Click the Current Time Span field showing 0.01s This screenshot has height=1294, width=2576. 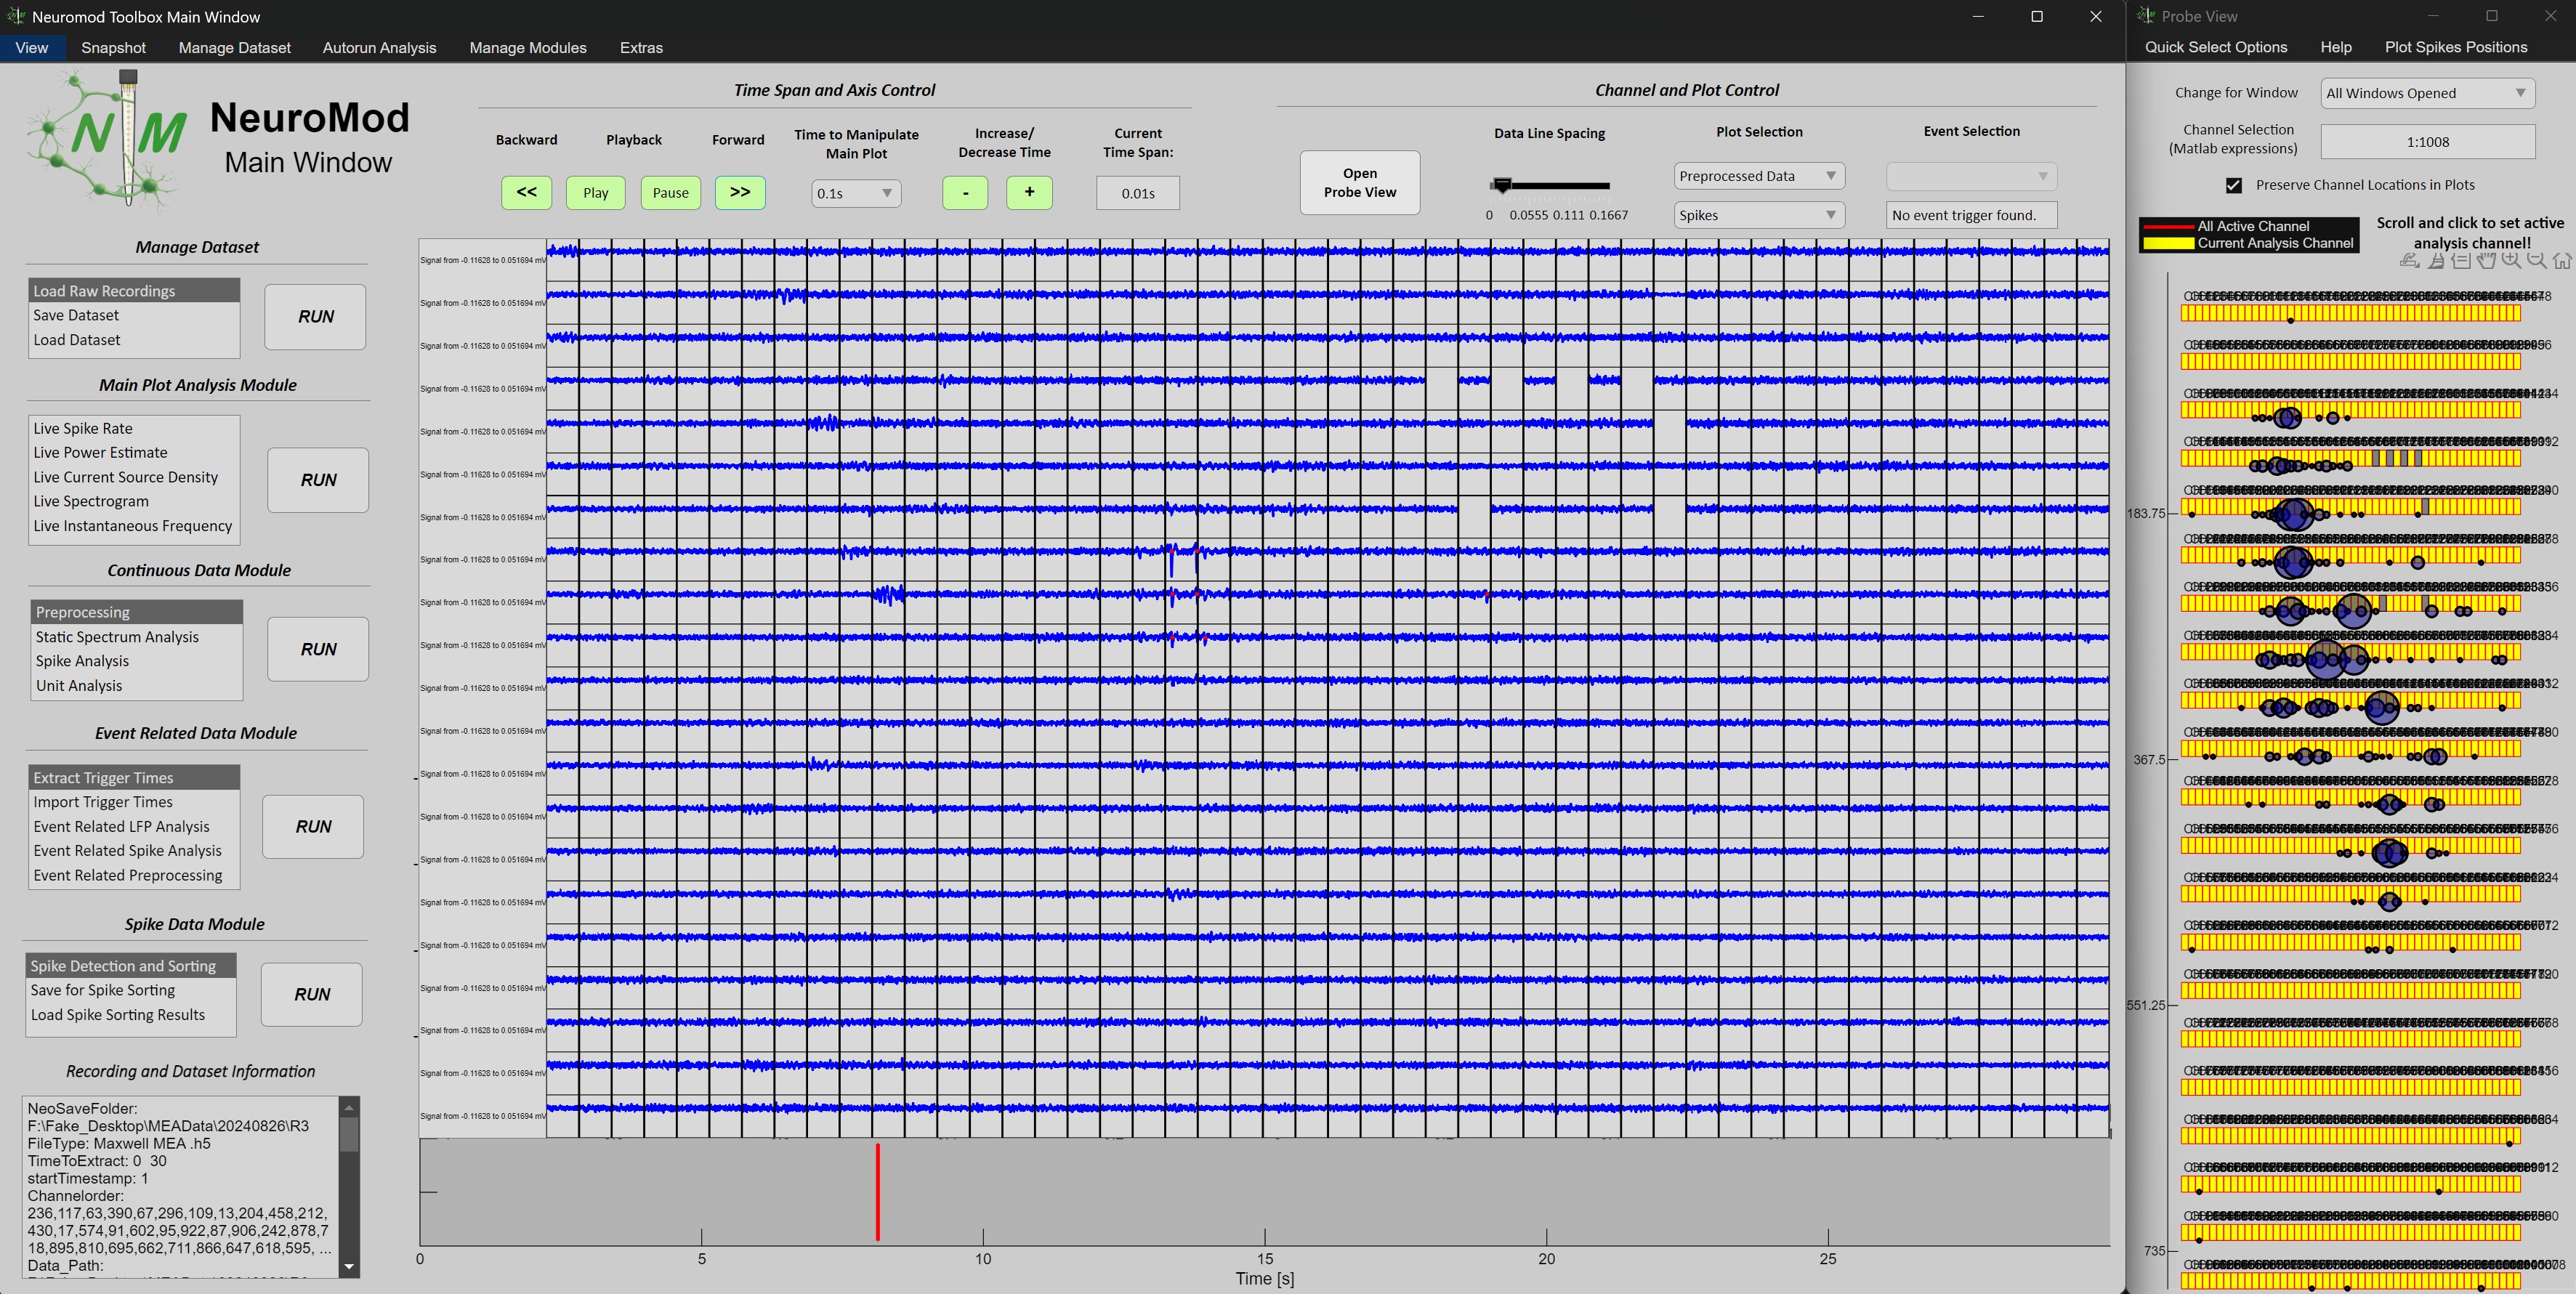(1137, 193)
